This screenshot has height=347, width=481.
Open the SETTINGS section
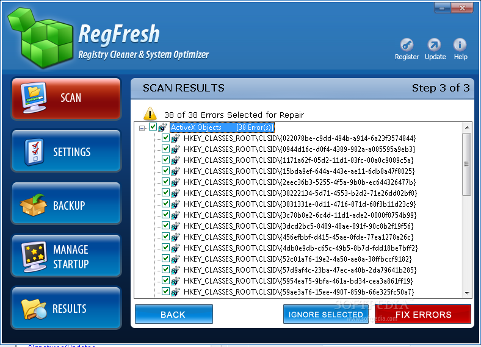[x=67, y=151]
